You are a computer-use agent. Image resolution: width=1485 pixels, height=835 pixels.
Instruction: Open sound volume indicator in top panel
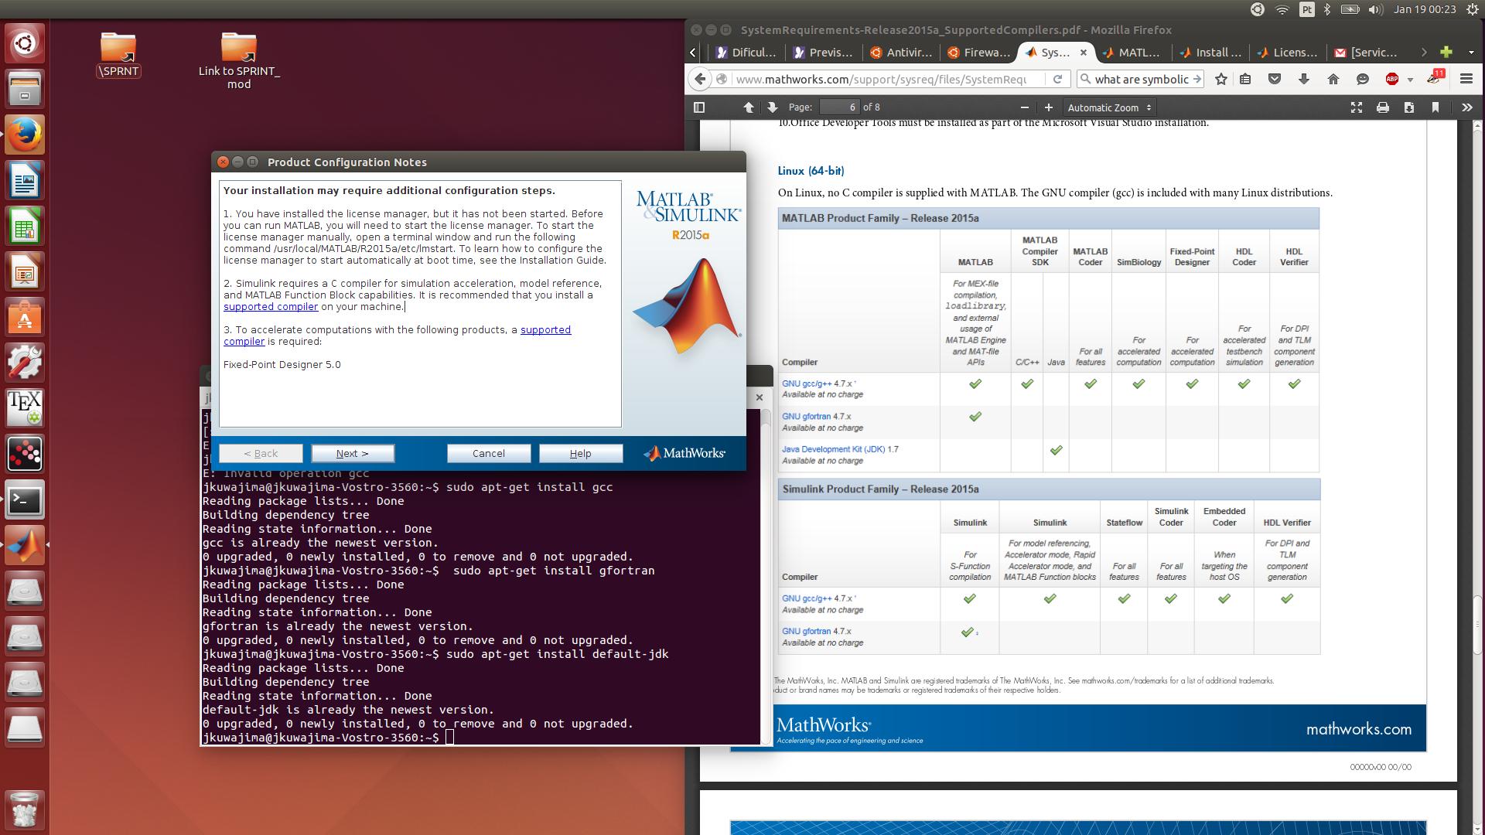(1374, 9)
